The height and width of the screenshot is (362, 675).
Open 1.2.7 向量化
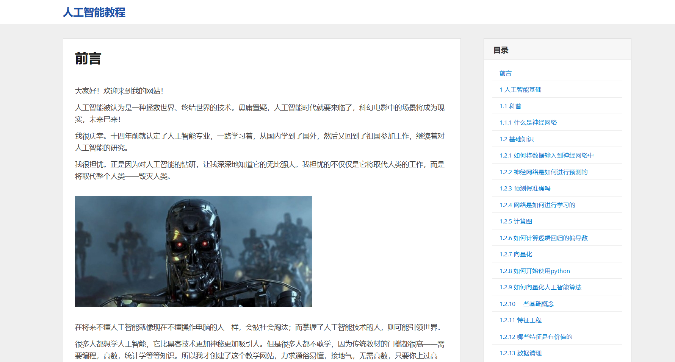516,254
